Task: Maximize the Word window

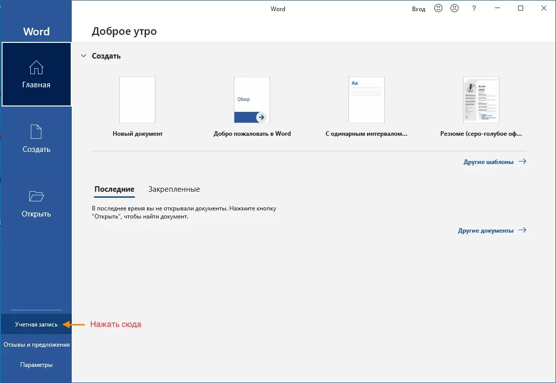Action: point(521,8)
